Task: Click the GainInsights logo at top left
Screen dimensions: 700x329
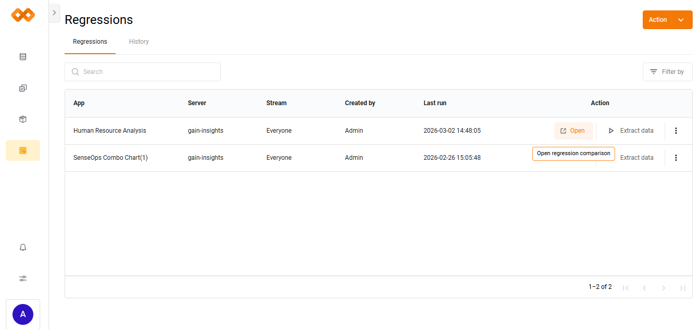Action: [22, 15]
